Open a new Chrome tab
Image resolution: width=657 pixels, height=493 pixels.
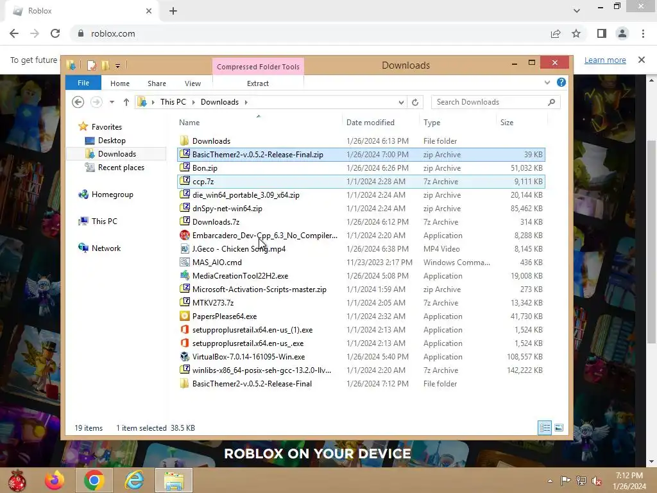pos(173,11)
